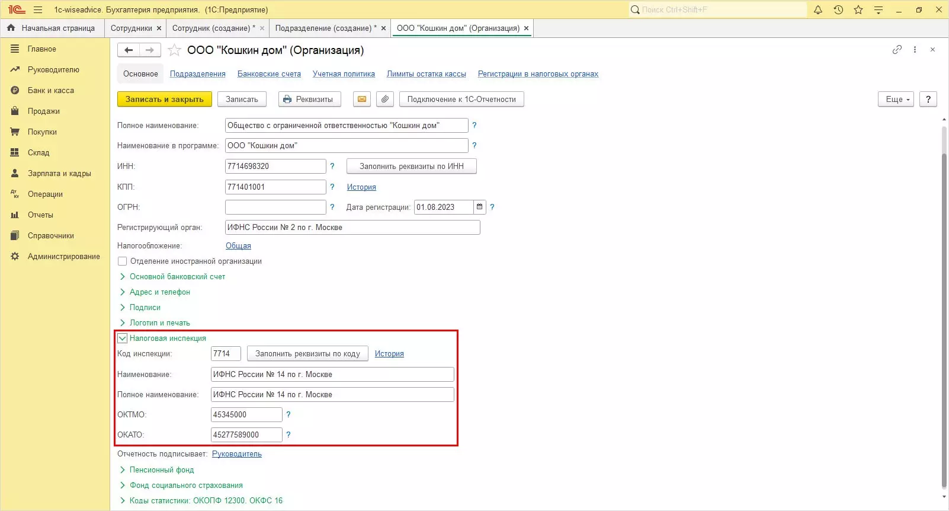Open the calendar for registration date
This screenshot has width=949, height=511.
pyautogui.click(x=480, y=207)
